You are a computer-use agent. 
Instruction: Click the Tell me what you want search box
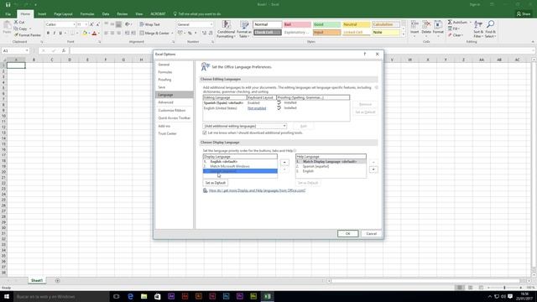point(200,14)
